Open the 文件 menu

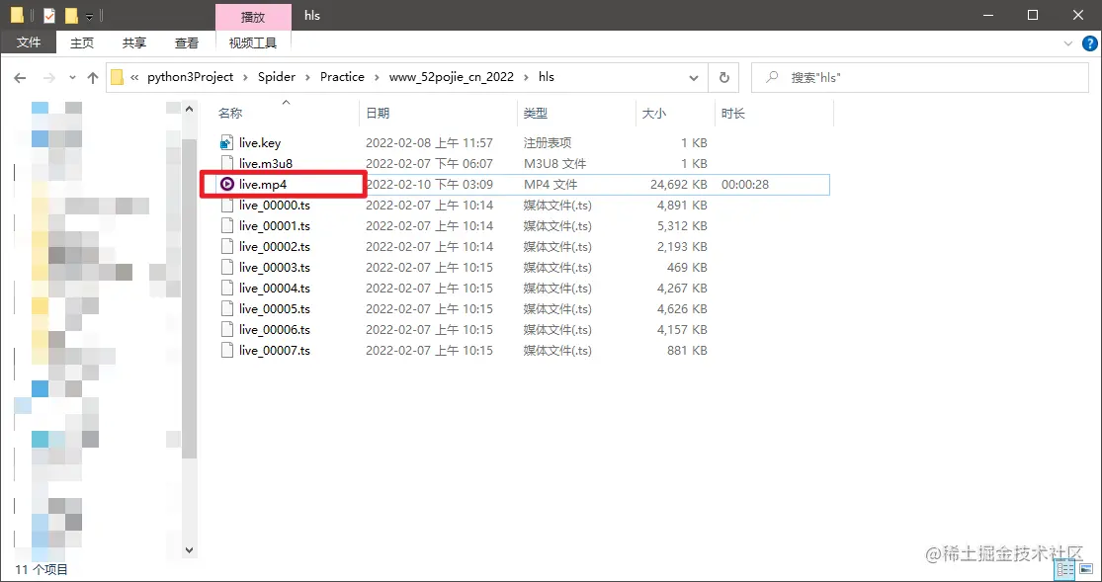(28, 42)
